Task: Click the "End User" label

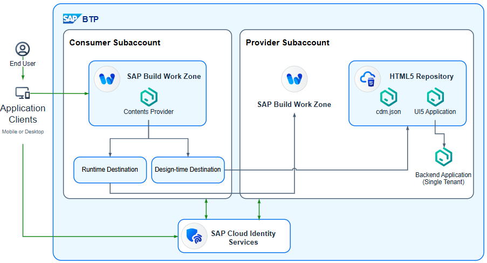Action: click(23, 63)
